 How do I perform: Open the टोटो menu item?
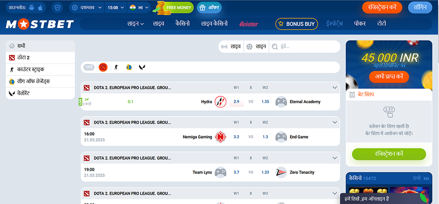coord(382,24)
